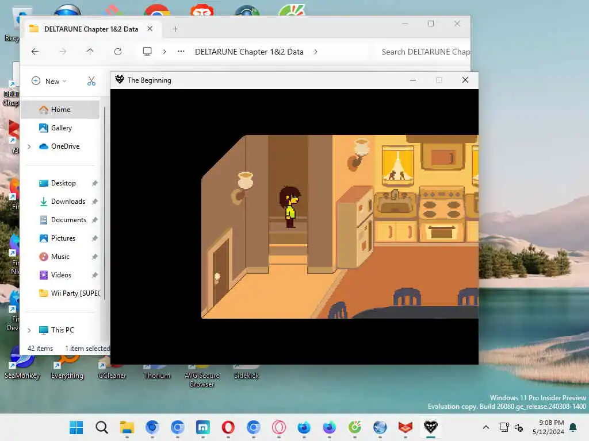This screenshot has width=589, height=441.
Task: Click the pin icon beside Pictures
Action: (x=95, y=238)
